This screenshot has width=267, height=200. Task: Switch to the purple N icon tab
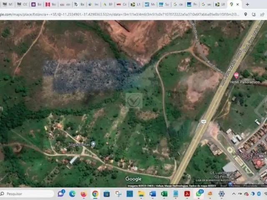[x=36, y=5]
